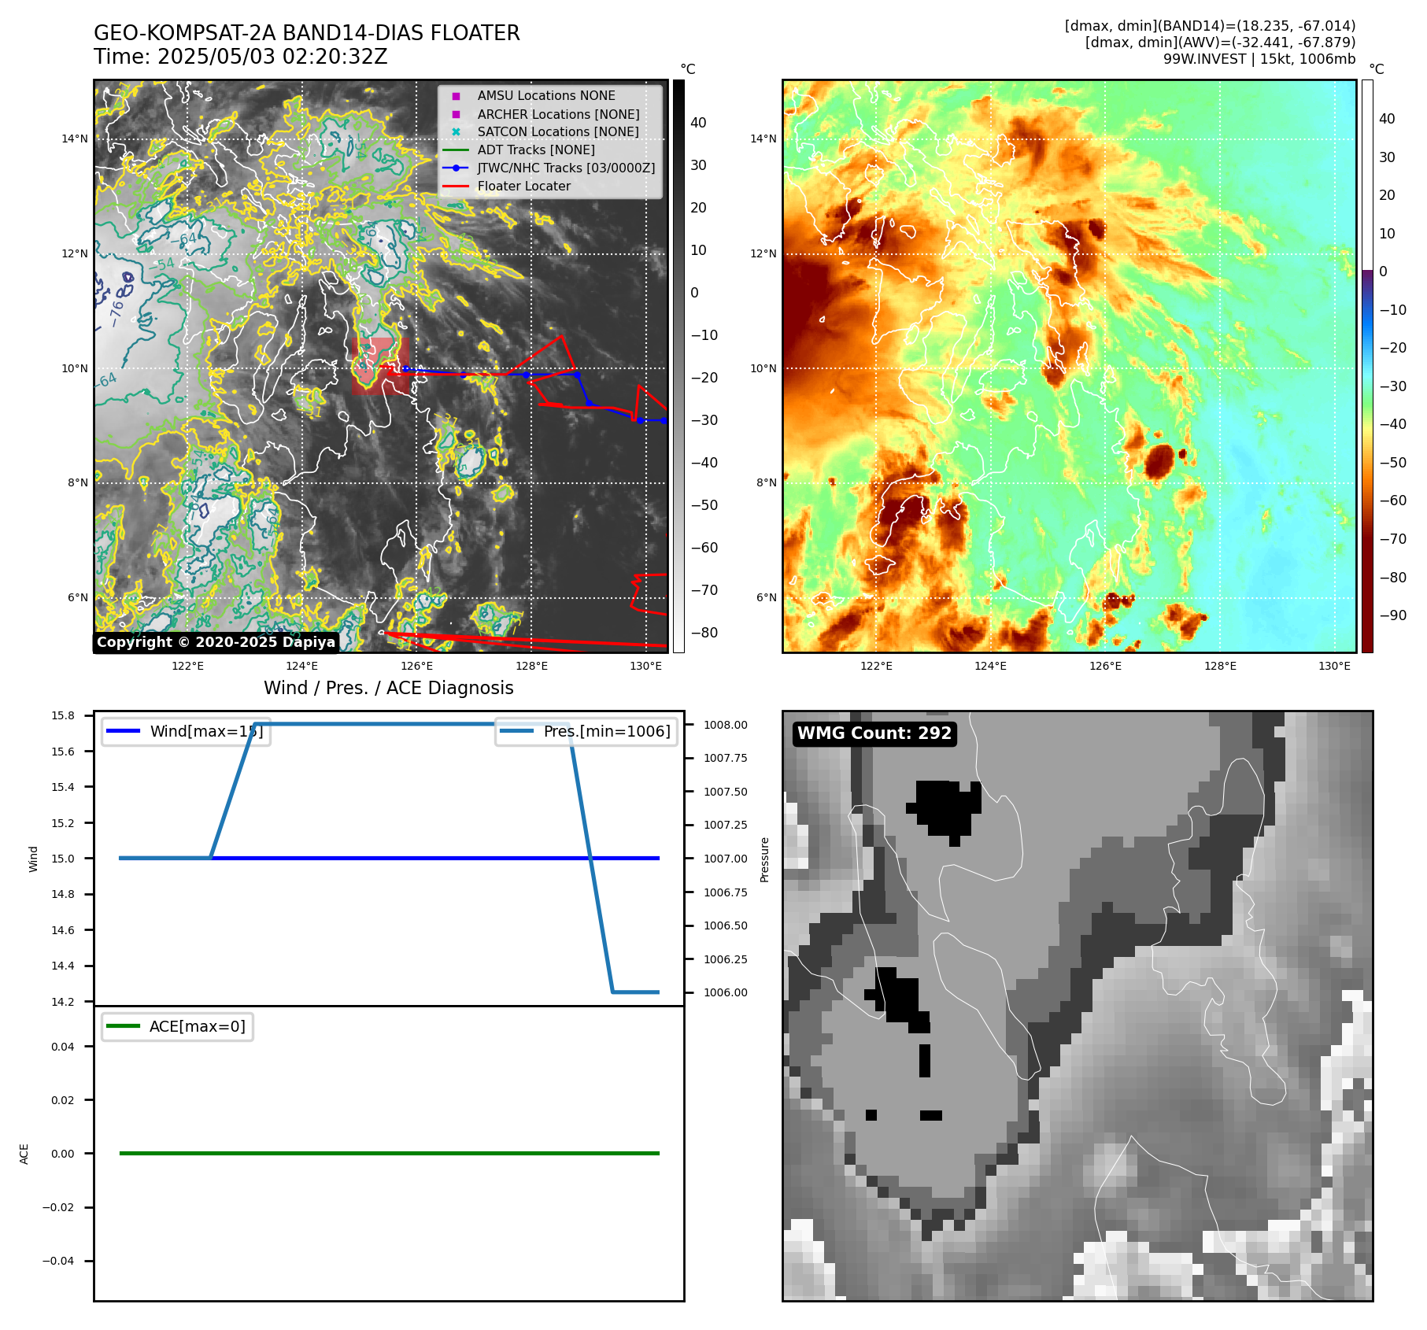
Task: Click the '6°N' label beside the color map
Action: pyautogui.click(x=767, y=597)
